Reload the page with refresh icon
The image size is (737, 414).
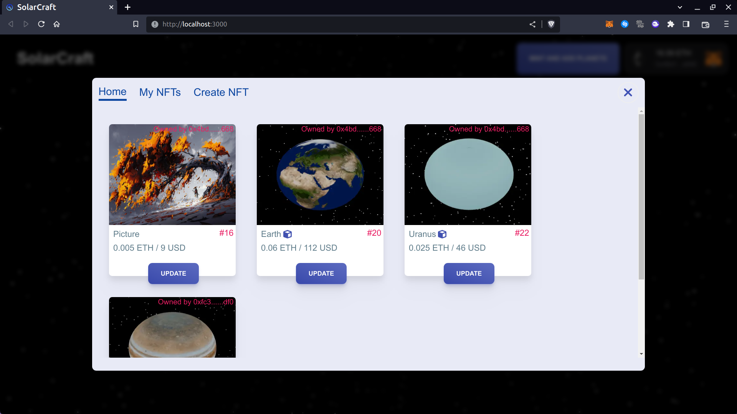tap(41, 24)
